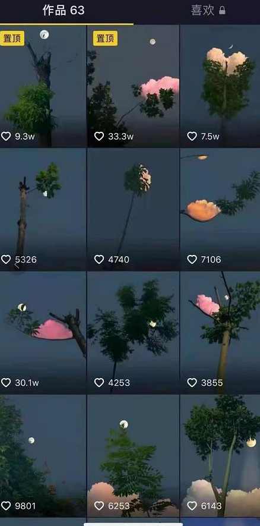The width and height of the screenshot is (260, 526).
Task: Tap the heart icon beside 9.3w
Action: point(6,136)
